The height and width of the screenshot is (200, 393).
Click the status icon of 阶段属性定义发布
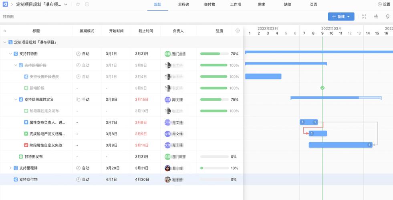click(x=26, y=111)
